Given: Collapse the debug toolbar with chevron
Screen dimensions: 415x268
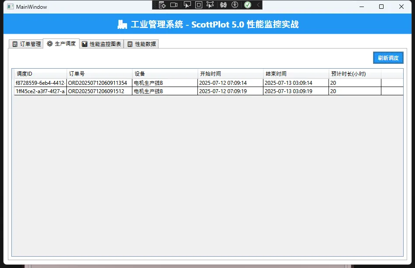Looking at the screenshot, I should 258,5.
